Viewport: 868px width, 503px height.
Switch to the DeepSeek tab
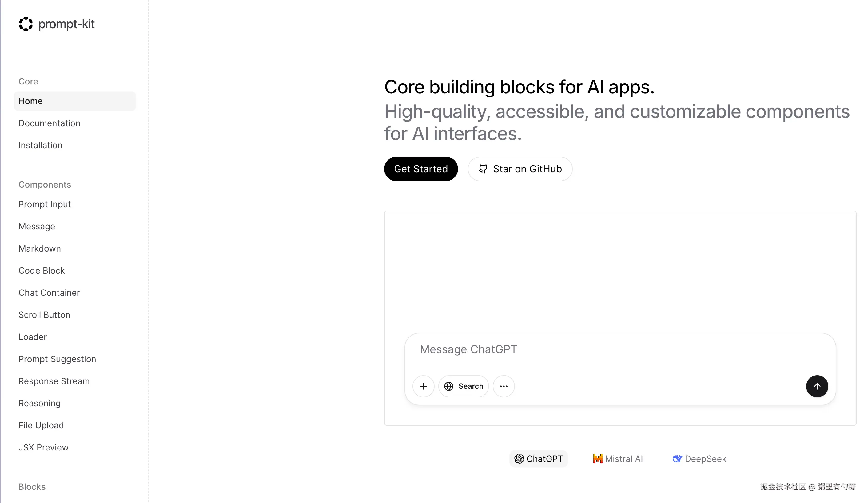click(x=699, y=459)
